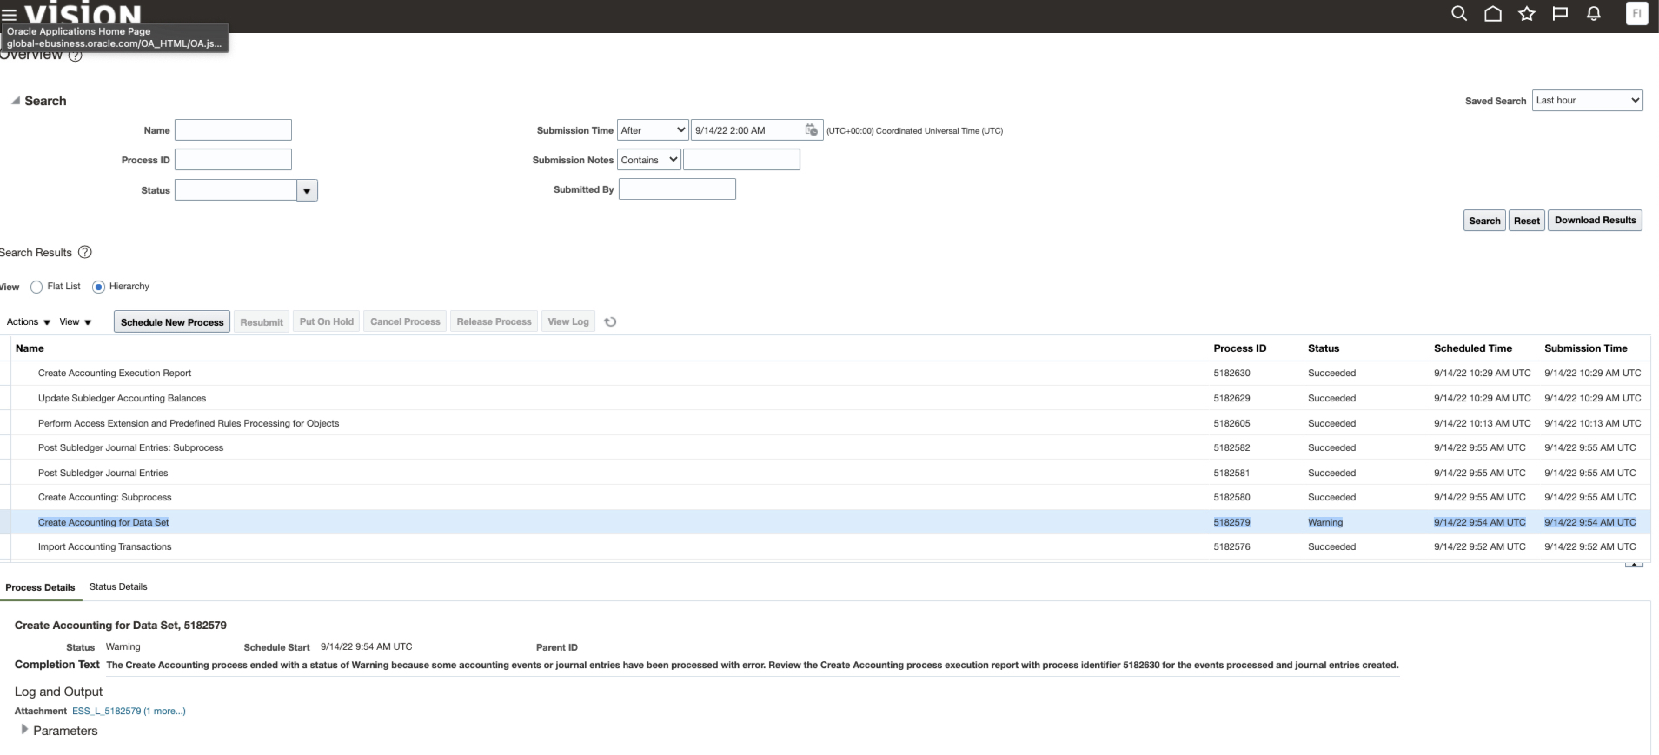1659x755 pixels.
Task: Expand the Parameters section
Action: click(x=24, y=729)
